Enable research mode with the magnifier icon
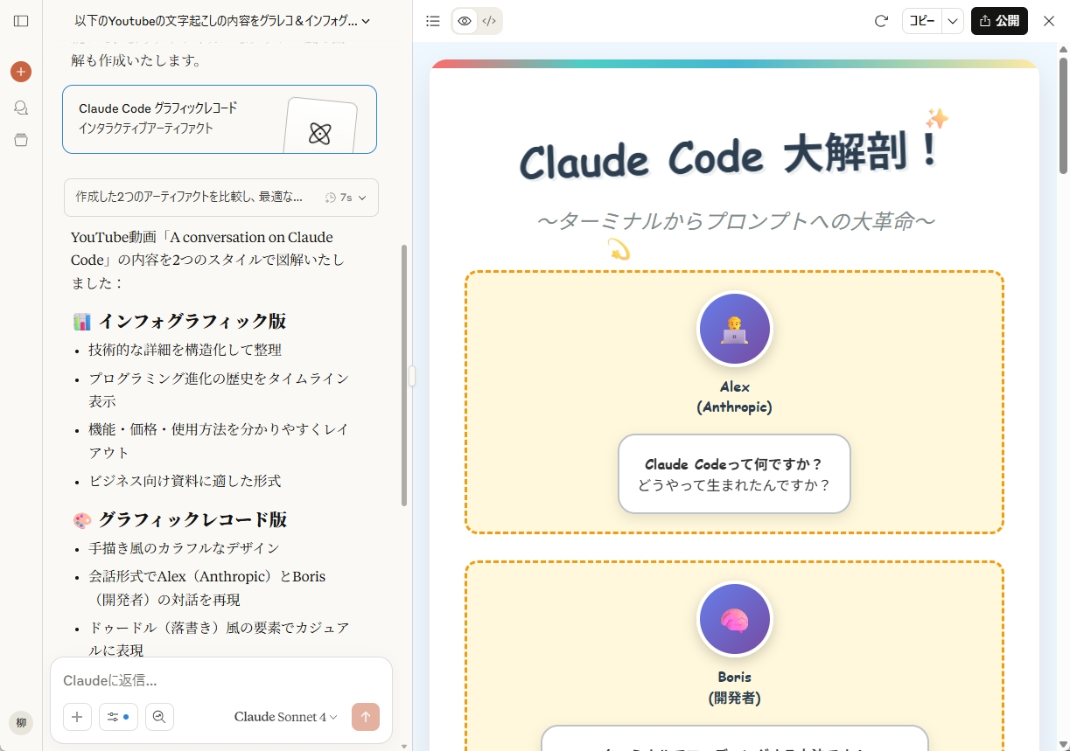The height and width of the screenshot is (751, 1070). click(159, 717)
